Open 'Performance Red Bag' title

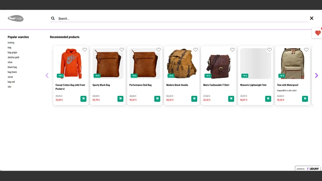click(140, 85)
